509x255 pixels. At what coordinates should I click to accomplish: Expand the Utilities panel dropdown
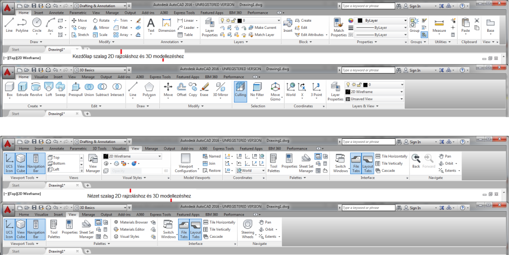tap(443, 42)
